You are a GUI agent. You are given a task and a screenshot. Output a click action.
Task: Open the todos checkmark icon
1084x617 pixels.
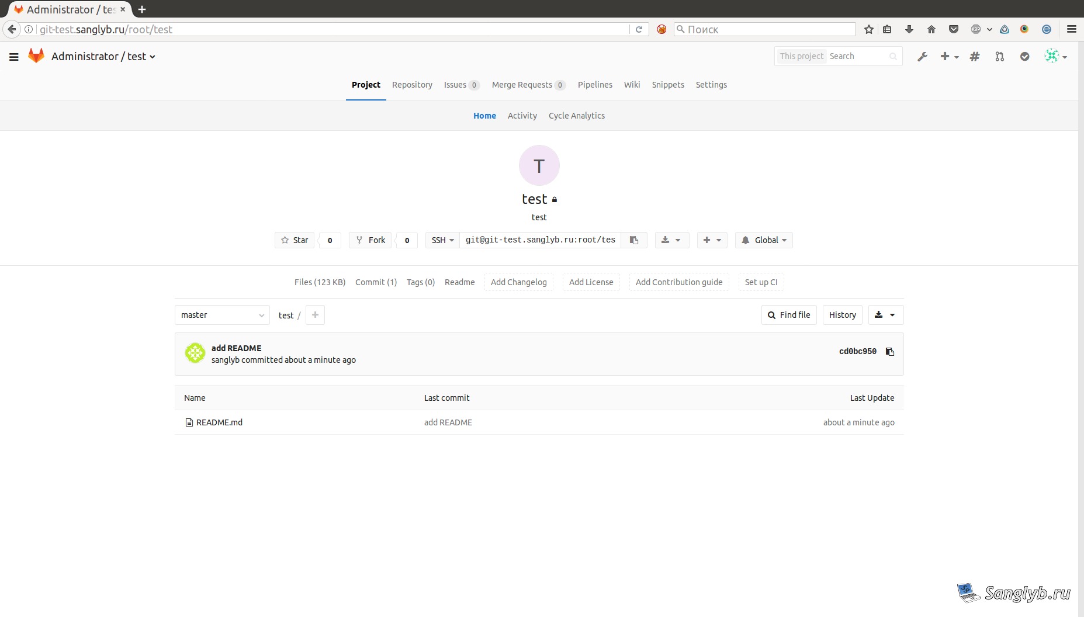(1025, 57)
